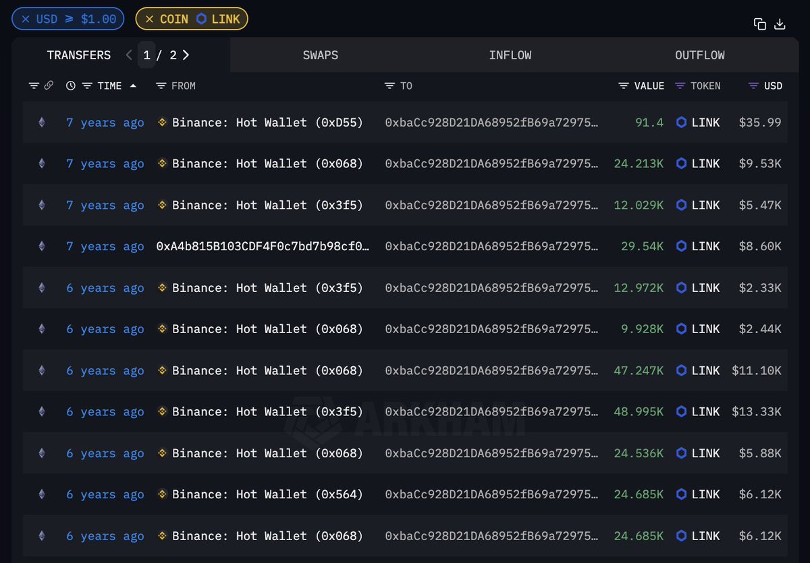Remove the COIN LINK filter chip
Screen dimensions: 810x563
149,19
